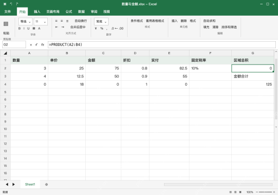Click 套用表格格式 (Format as Table) button
The image size is (278, 195).
tap(155, 21)
